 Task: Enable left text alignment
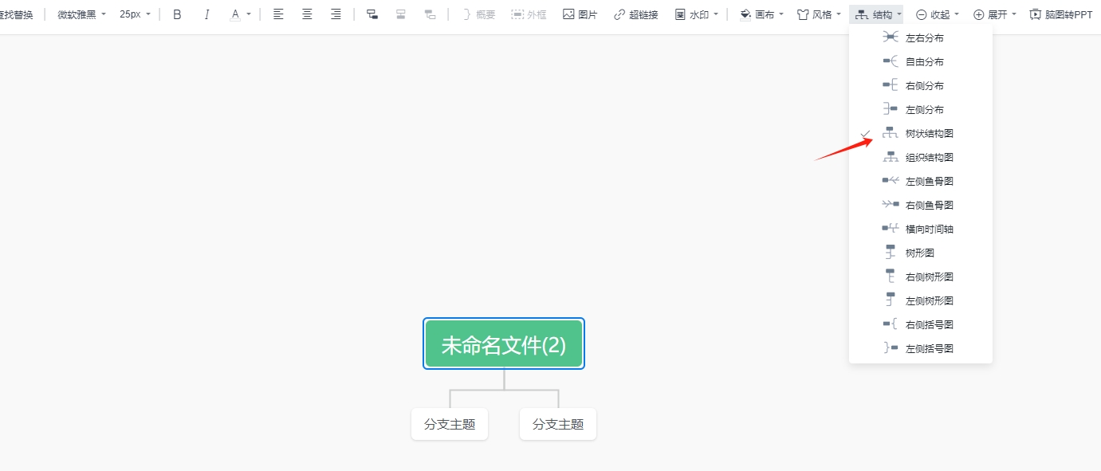pyautogui.click(x=277, y=14)
